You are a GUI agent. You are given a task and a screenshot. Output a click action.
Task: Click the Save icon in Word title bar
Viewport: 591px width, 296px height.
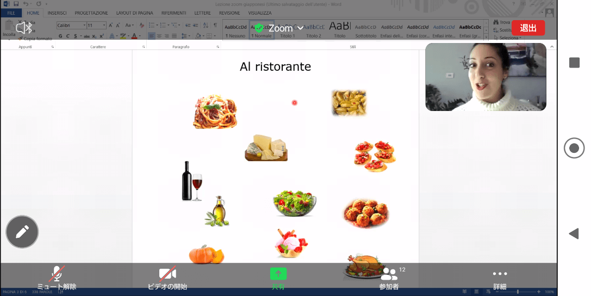[x=16, y=4]
